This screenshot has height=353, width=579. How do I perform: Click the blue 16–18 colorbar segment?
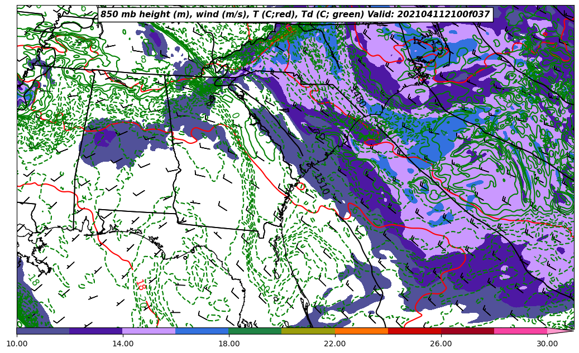202,331
